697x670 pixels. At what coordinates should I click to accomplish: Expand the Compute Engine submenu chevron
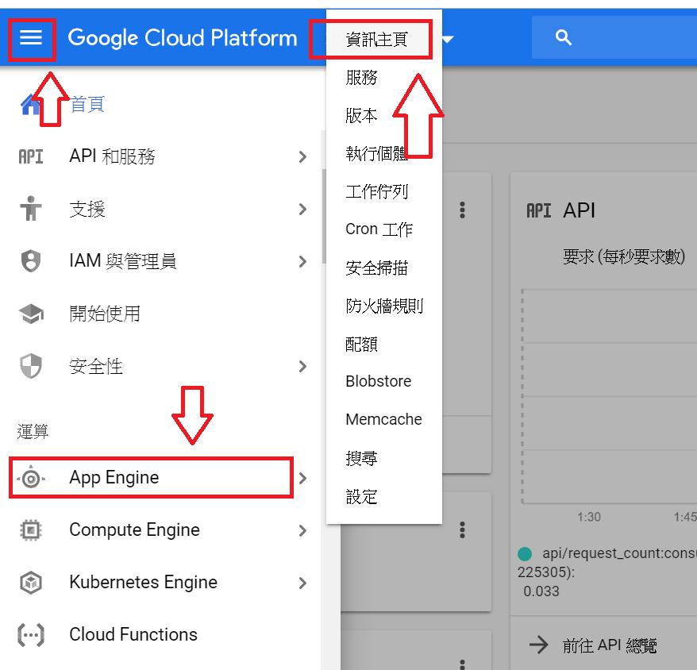[302, 530]
